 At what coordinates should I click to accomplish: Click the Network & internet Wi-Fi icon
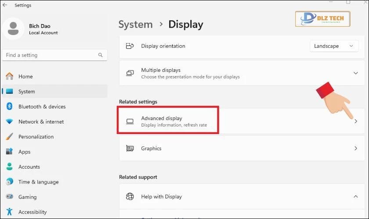click(x=9, y=122)
